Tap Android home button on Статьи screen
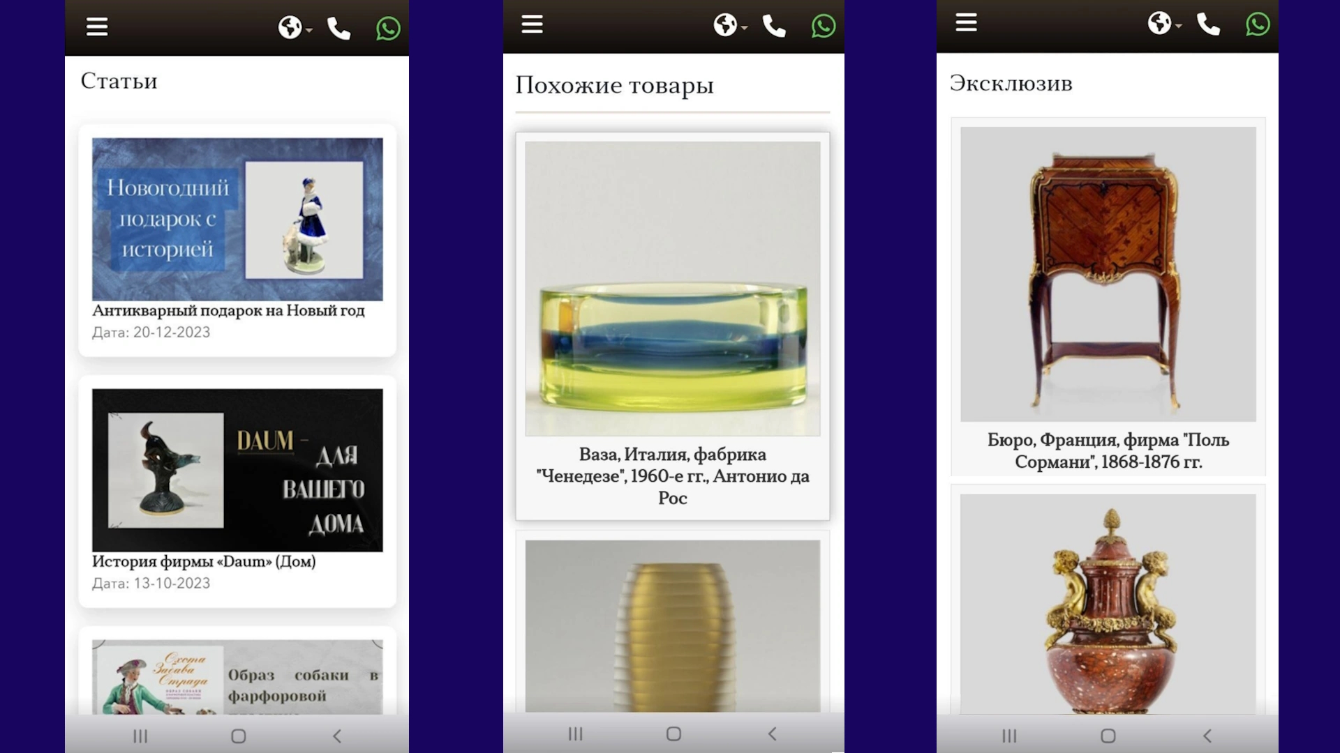The height and width of the screenshot is (753, 1340). 239,736
